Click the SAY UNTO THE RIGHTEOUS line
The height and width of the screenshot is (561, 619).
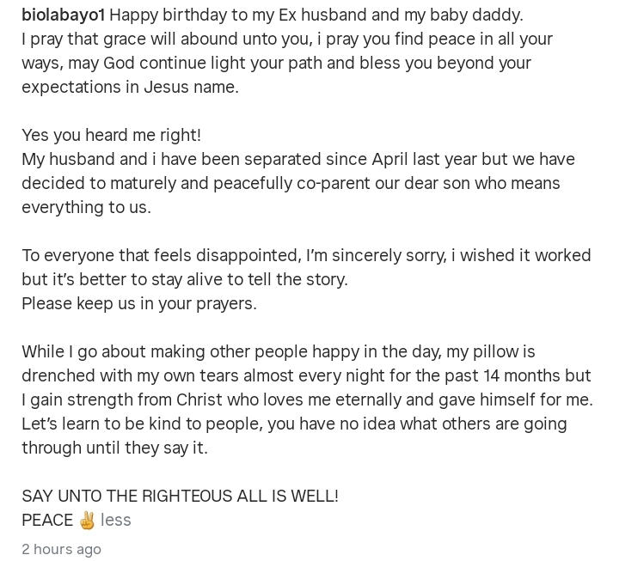[180, 496]
